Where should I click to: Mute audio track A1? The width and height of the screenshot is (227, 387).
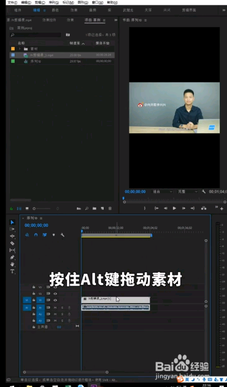[55, 307]
